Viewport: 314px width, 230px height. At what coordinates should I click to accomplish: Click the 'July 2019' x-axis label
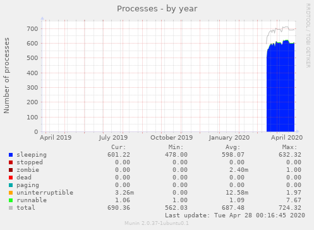pos(113,138)
